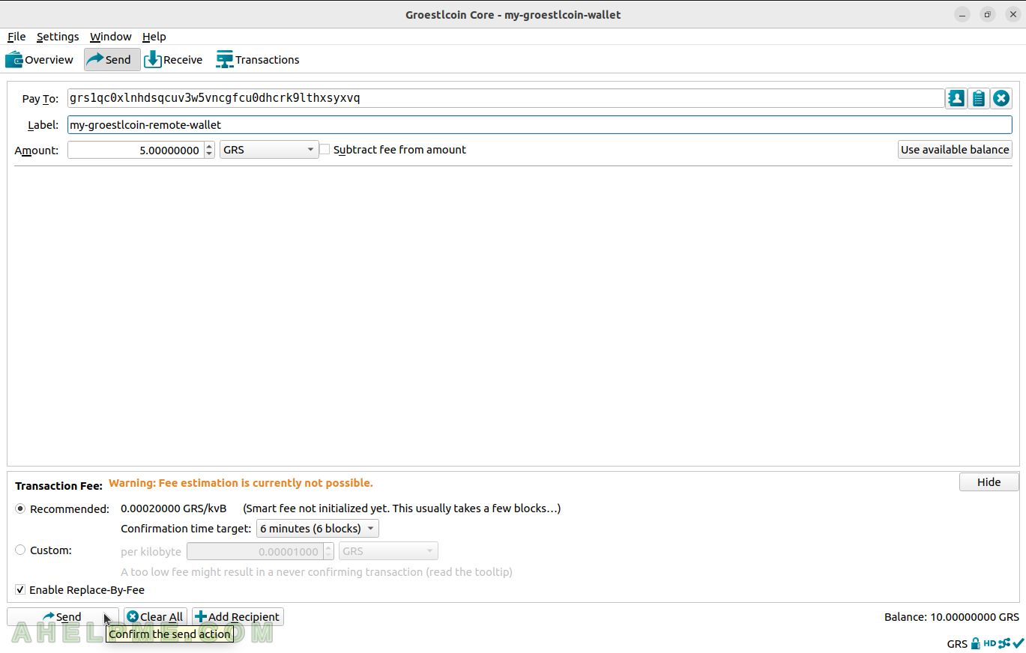Increase amount with the up stepper arrow

point(209,146)
